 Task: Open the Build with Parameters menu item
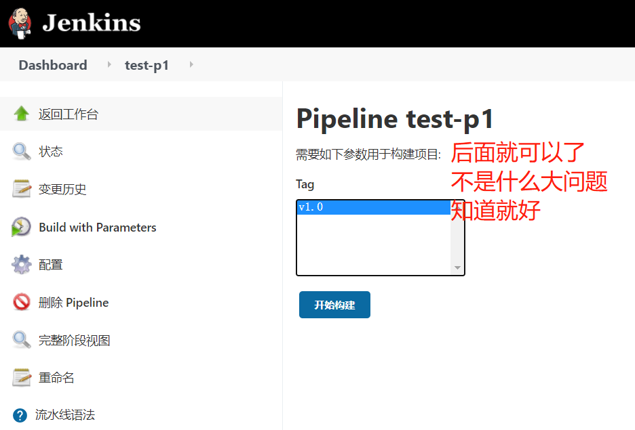pos(98,227)
